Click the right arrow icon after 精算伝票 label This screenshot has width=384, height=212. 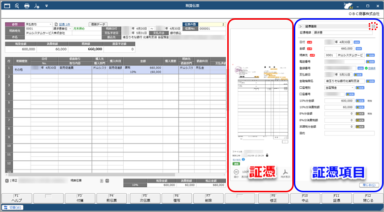coord(102,180)
